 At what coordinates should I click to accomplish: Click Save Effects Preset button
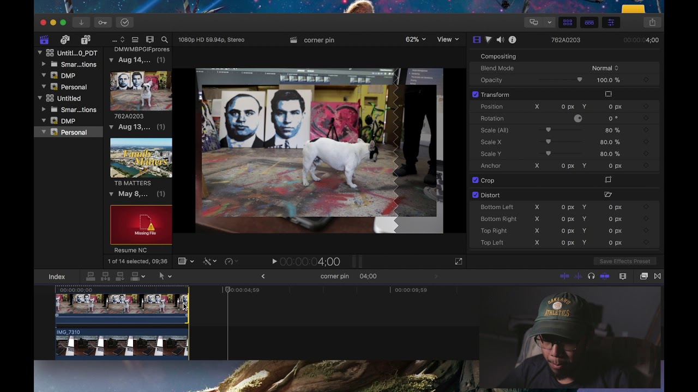pyautogui.click(x=625, y=261)
